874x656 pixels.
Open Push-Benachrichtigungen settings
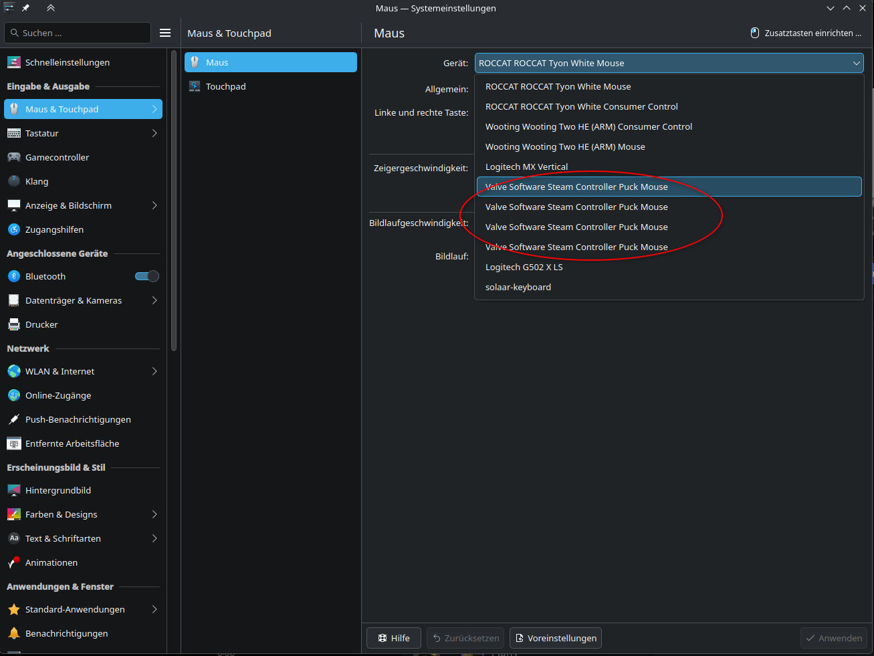tap(83, 419)
